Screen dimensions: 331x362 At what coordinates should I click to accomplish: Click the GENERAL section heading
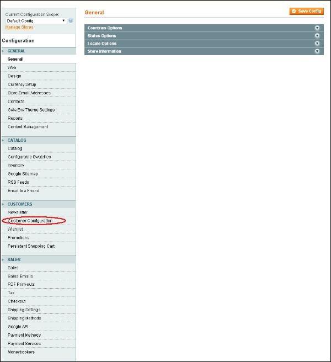[17, 51]
